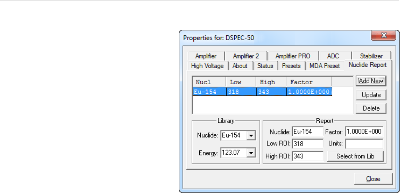The height and width of the screenshot is (193, 400).
Task: Click the Factor input field
Action: [x=364, y=132]
